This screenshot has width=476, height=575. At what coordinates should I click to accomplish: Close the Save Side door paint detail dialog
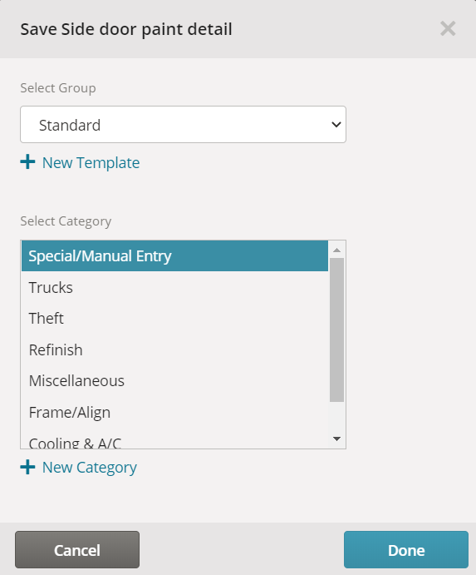click(448, 28)
